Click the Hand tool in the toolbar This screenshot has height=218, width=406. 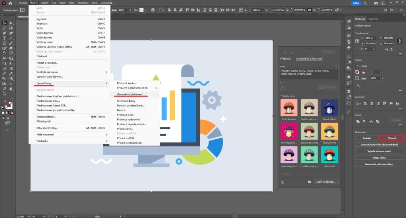pos(11,89)
